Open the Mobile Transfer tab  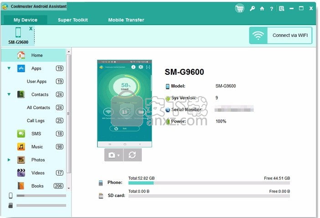126,20
